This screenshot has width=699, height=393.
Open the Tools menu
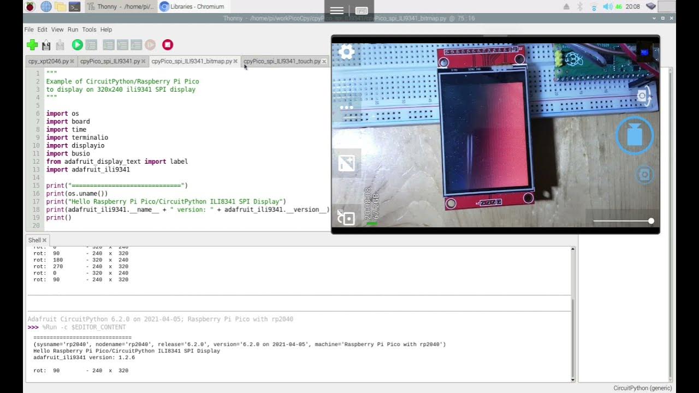point(89,29)
